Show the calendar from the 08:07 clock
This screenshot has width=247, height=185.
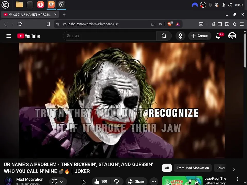(x=239, y=5)
